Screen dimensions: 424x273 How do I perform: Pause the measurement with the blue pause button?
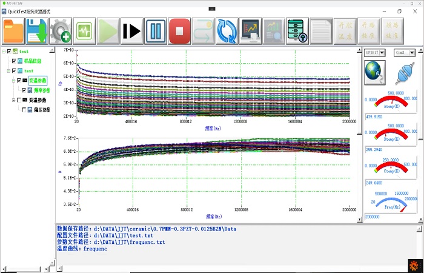156,31
